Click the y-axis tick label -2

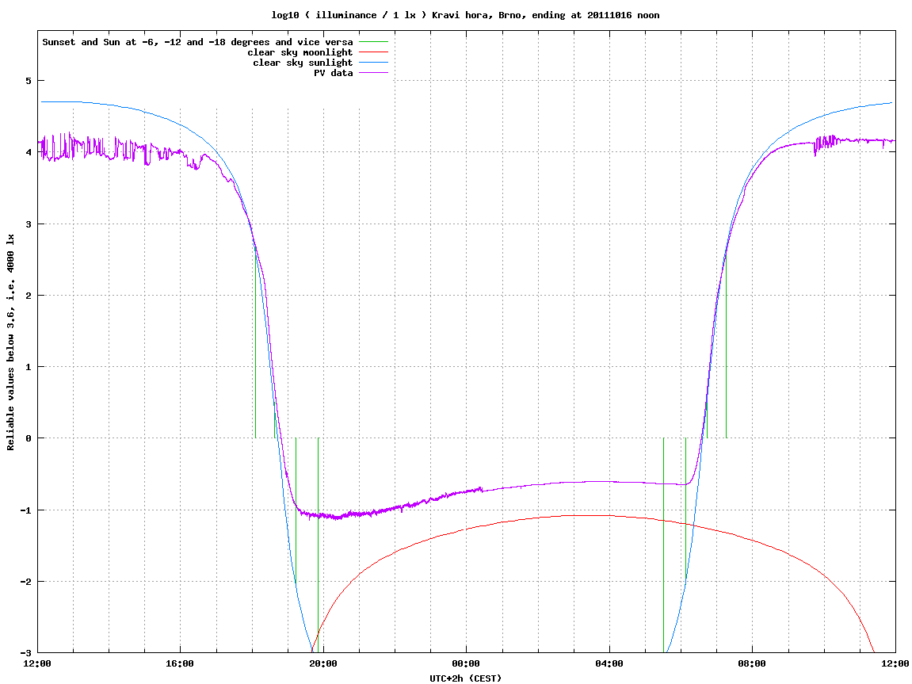pos(25,582)
